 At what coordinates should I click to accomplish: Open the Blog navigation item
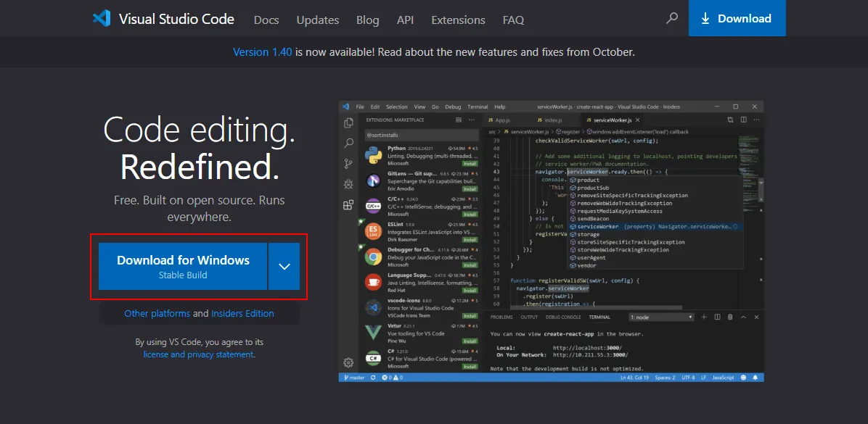tap(368, 20)
